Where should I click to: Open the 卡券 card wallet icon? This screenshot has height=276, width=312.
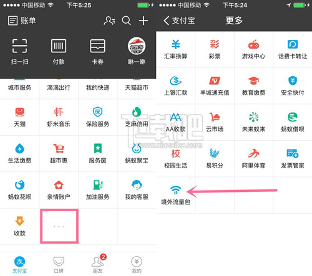click(97, 46)
